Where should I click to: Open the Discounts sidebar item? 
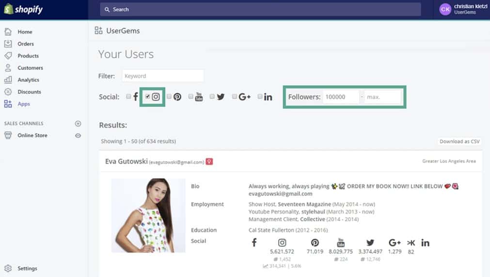[x=30, y=92]
